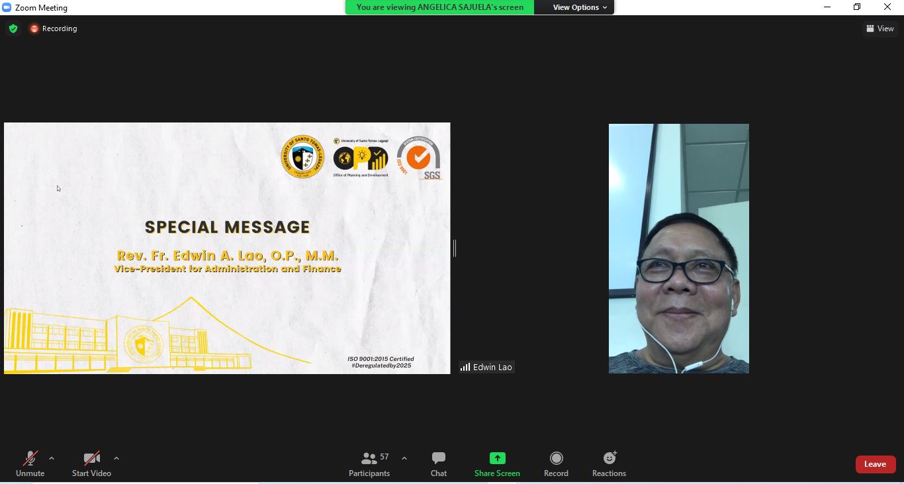Expand audio options arrow next to Unmute

(52, 458)
